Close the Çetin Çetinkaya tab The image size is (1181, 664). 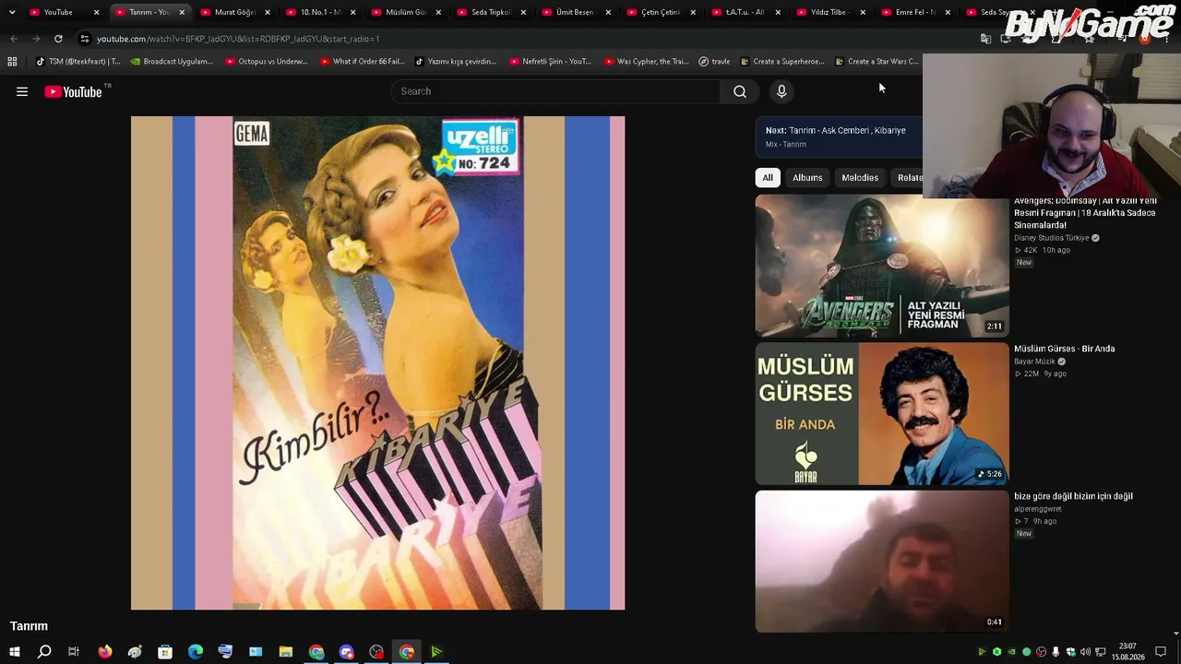tap(693, 12)
